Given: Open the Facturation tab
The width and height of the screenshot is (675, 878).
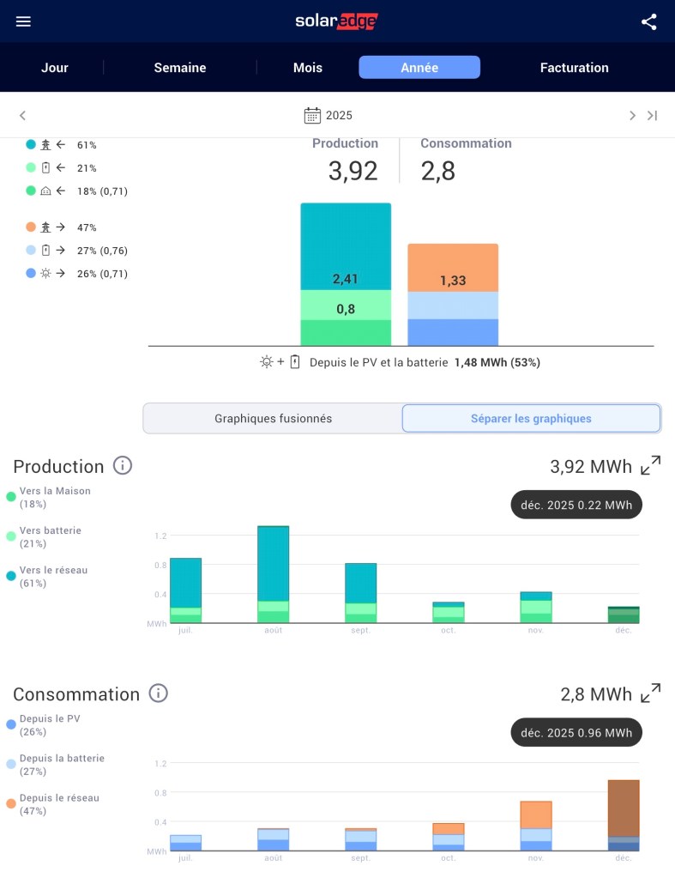Looking at the screenshot, I should click(x=574, y=68).
